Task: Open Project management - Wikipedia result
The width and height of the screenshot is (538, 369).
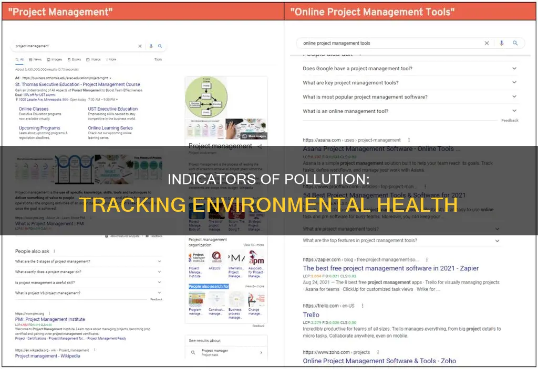Action: (47, 356)
